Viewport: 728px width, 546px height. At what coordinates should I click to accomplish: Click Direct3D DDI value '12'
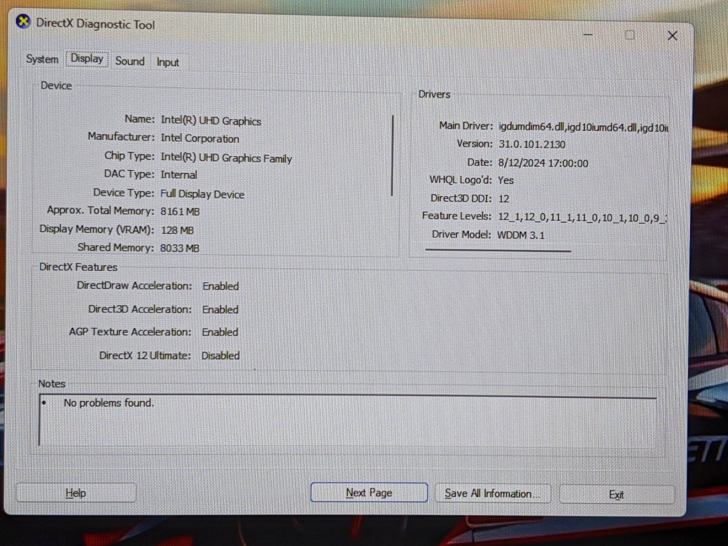504,199
